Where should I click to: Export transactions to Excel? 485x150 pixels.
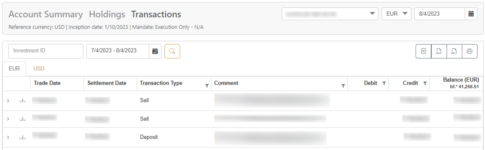point(423,51)
